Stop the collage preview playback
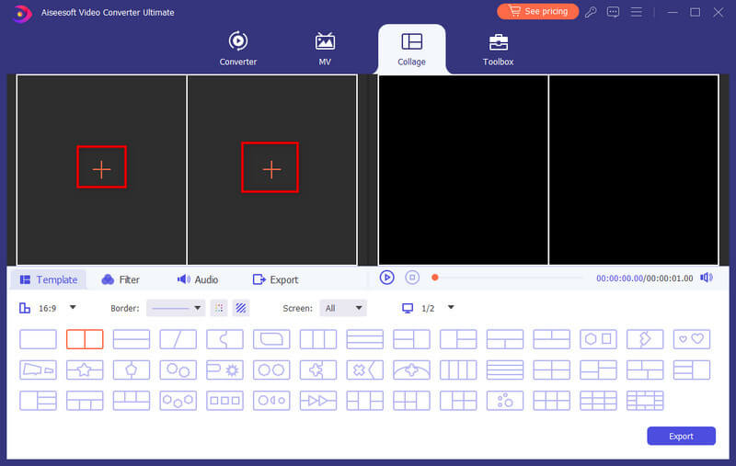736x466 pixels. (x=412, y=278)
